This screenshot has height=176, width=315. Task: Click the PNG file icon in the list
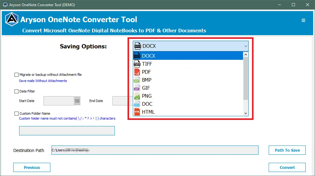point(137,96)
